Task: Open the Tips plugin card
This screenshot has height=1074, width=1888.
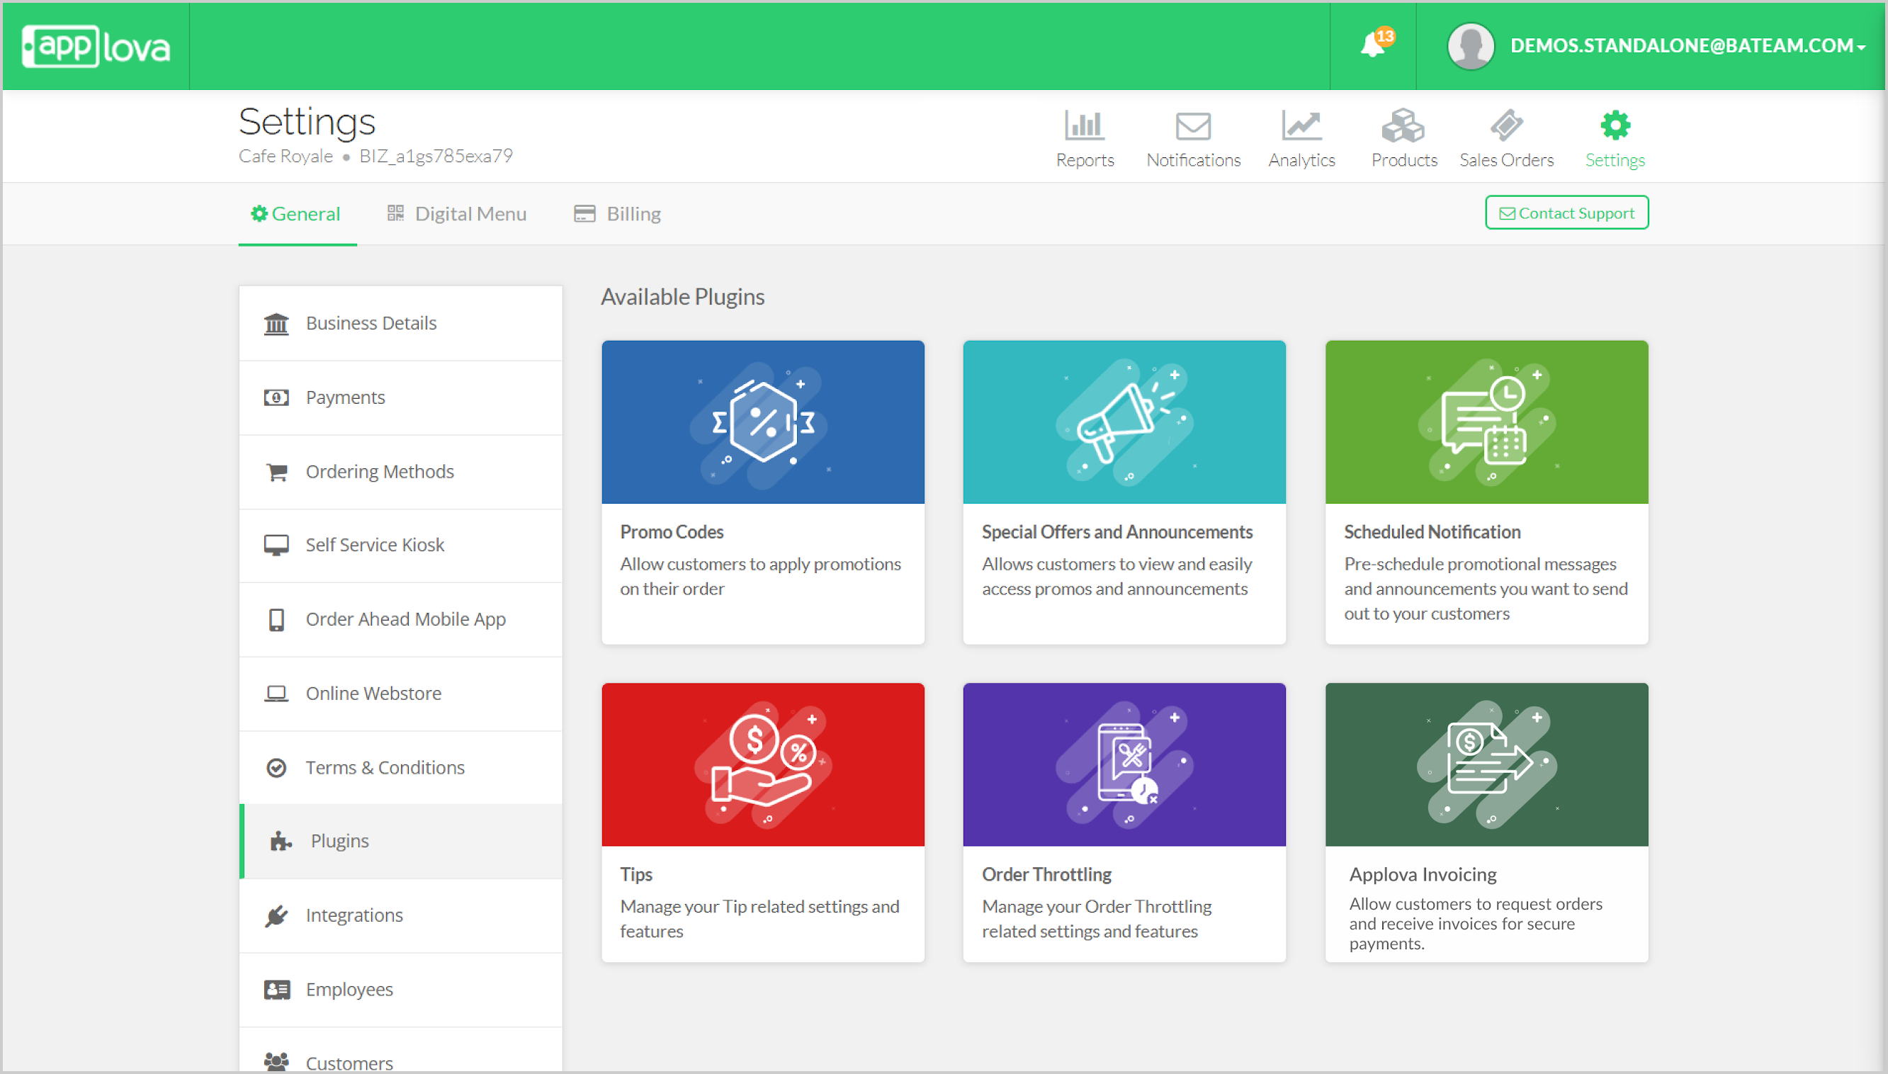Action: tap(762, 822)
